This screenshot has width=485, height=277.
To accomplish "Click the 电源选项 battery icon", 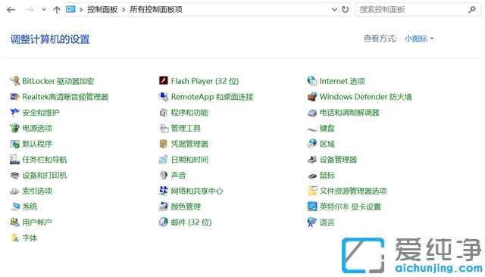I will click(x=14, y=128).
